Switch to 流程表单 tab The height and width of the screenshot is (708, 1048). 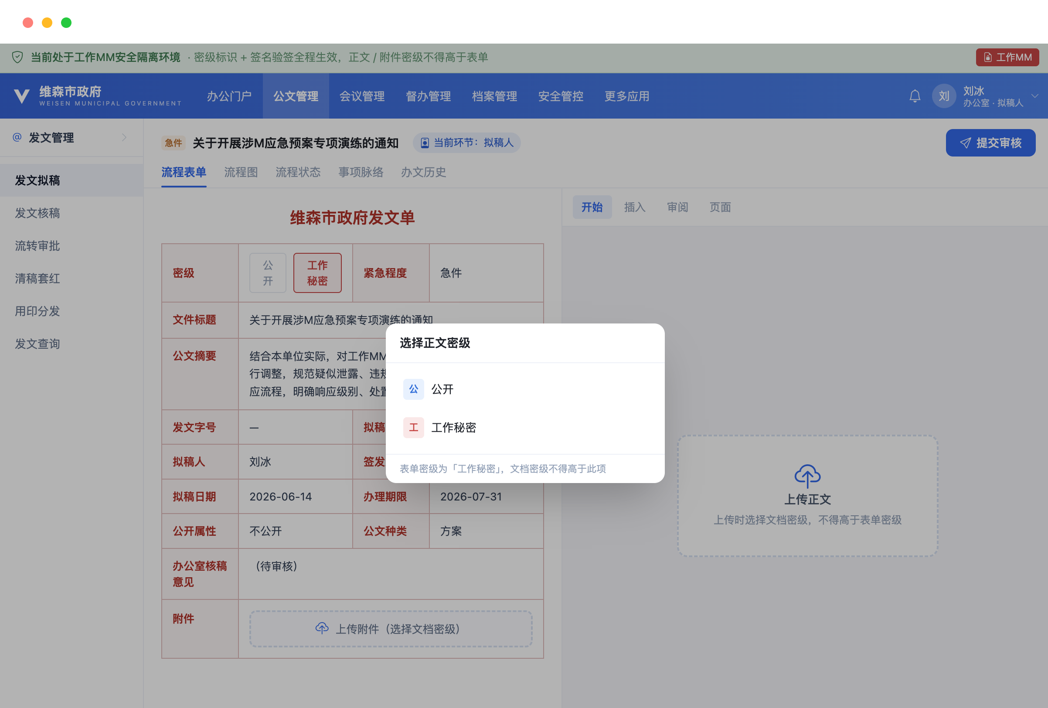tap(184, 172)
